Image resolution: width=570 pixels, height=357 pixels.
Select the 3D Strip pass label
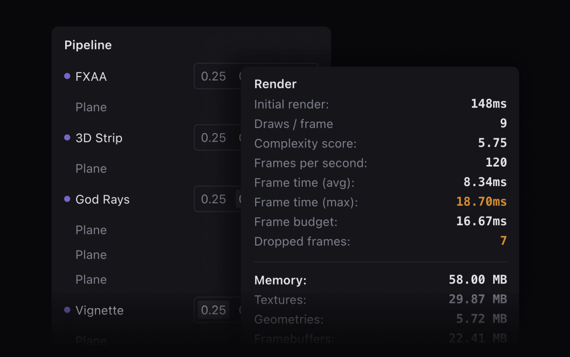click(x=99, y=138)
